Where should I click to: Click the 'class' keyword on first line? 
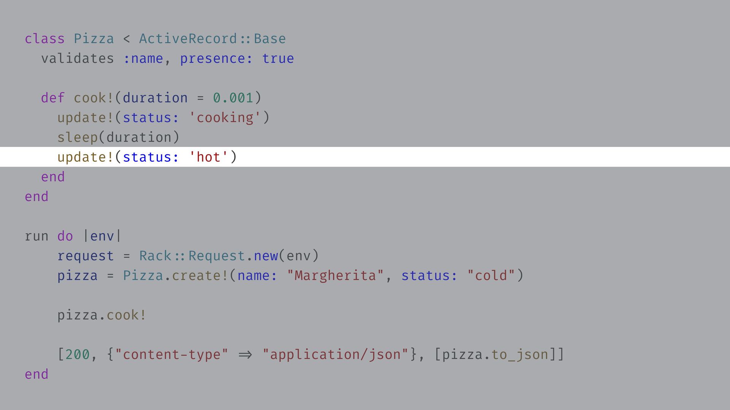(44, 39)
